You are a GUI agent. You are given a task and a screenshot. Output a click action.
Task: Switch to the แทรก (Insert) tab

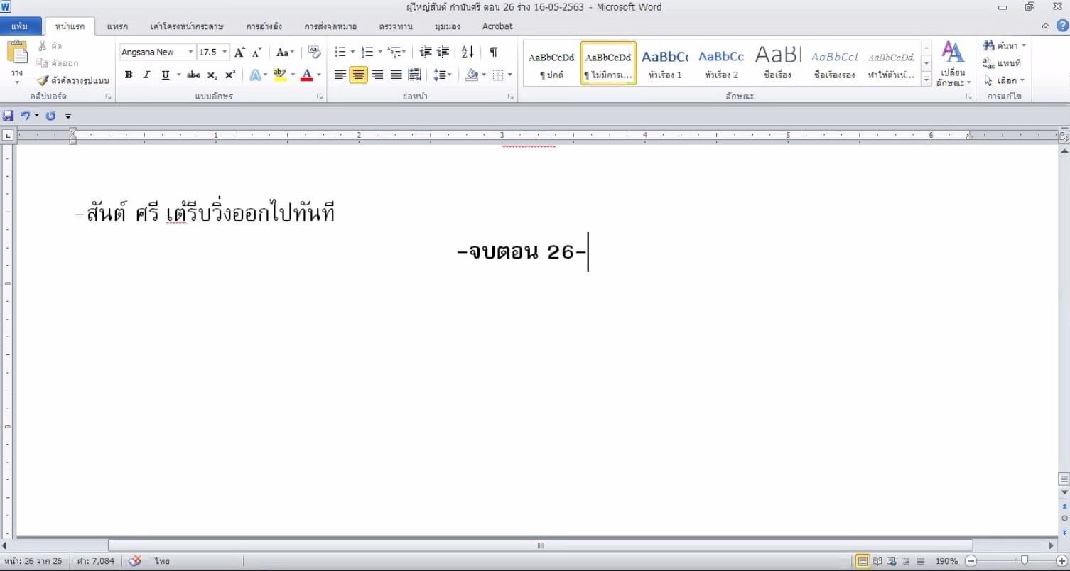117,26
